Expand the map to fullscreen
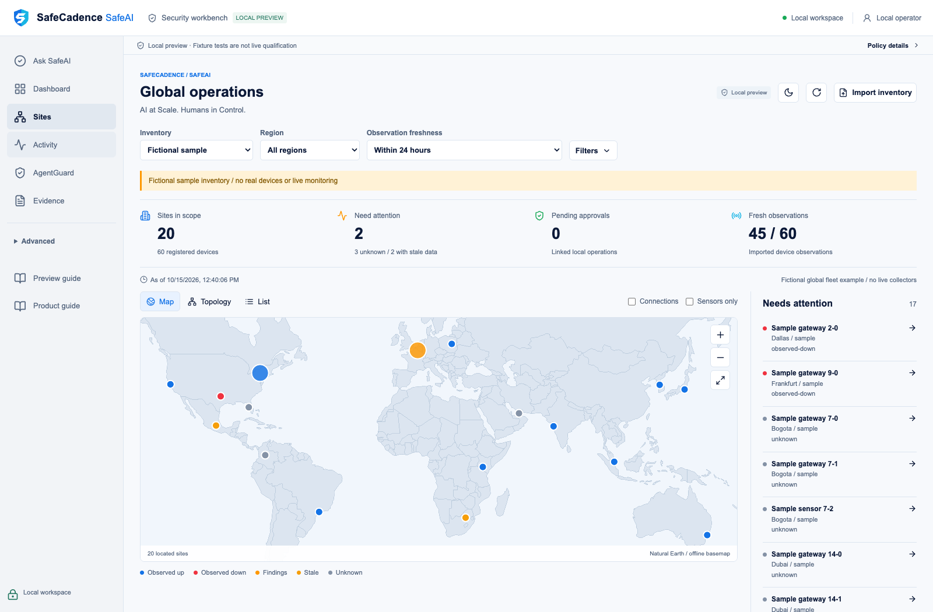The image size is (933, 612). [x=720, y=380]
